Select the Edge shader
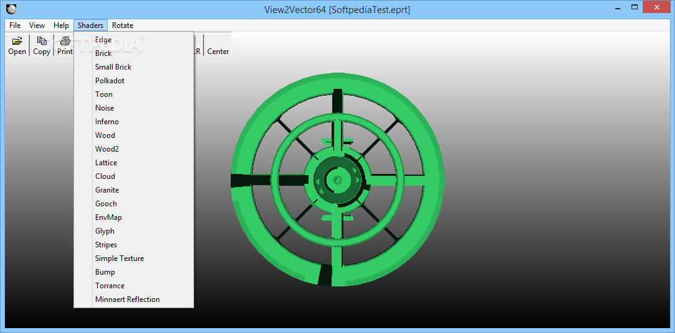The width and height of the screenshot is (675, 333). [134, 40]
